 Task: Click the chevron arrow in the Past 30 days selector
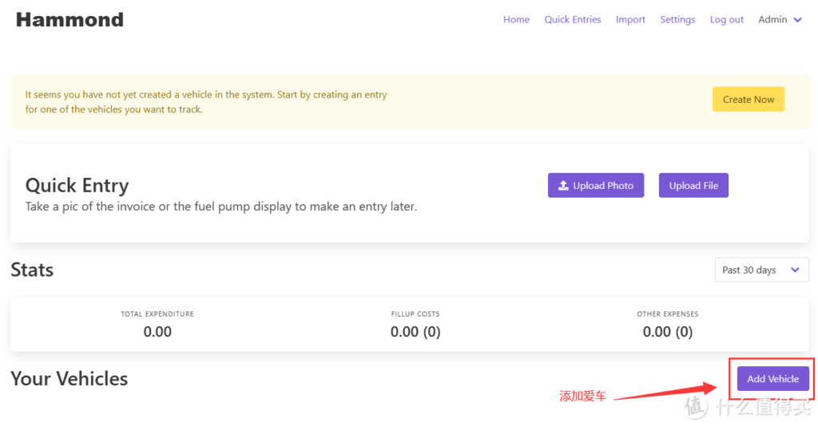click(x=795, y=270)
